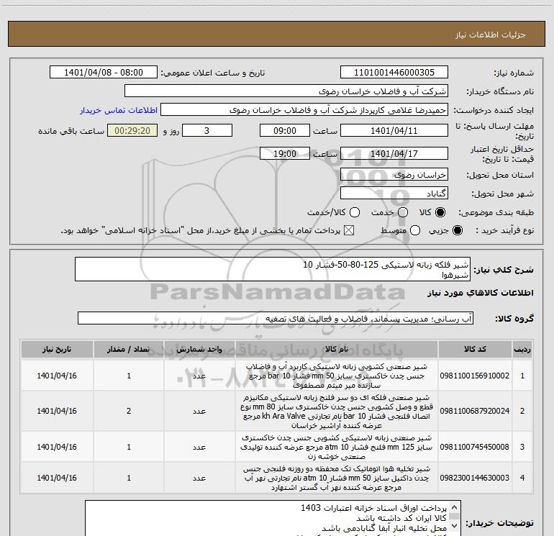Click the delivery city field گناباد

(394, 193)
